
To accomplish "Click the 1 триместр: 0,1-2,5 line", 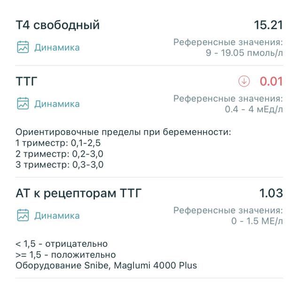I will 58,143.
